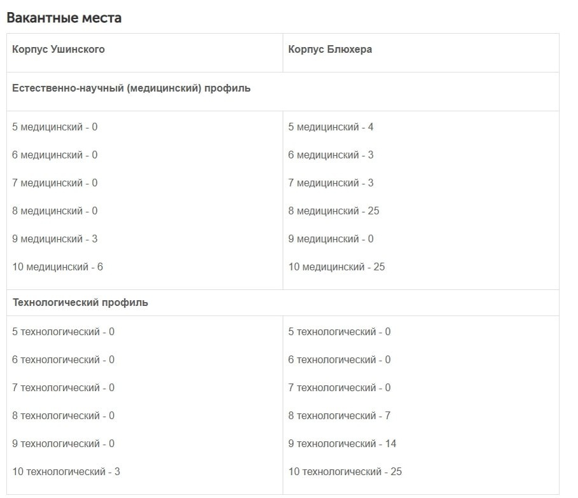Click '10 медицинский - 6' entry
This screenshot has height=498, width=578.
tap(57, 267)
